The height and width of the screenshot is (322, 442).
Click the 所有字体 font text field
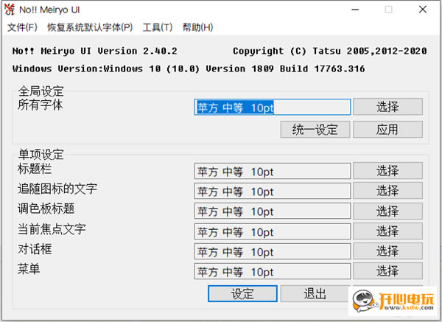tap(273, 107)
